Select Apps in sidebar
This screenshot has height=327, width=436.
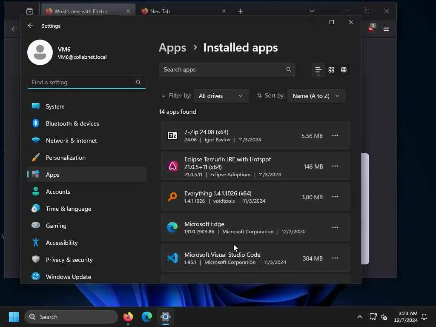click(x=87, y=174)
